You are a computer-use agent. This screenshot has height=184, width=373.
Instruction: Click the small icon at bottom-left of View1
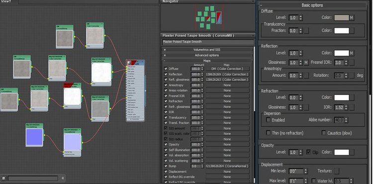coord(3,178)
